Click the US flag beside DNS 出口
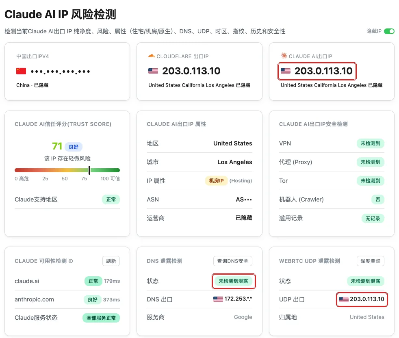Image resolution: width=399 pixels, height=338 pixels. click(218, 299)
